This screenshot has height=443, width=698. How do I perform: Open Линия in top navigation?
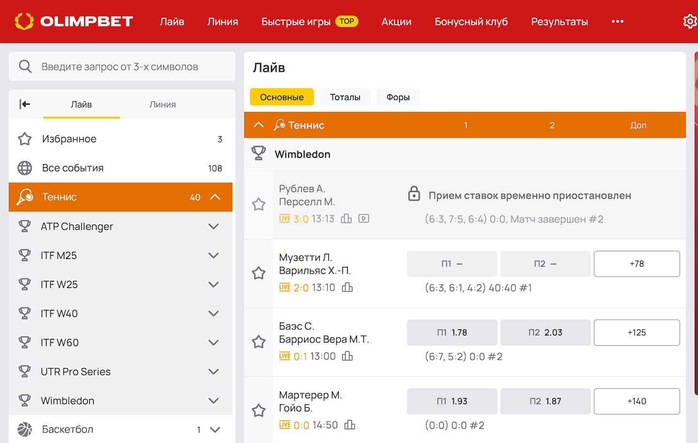click(x=223, y=21)
